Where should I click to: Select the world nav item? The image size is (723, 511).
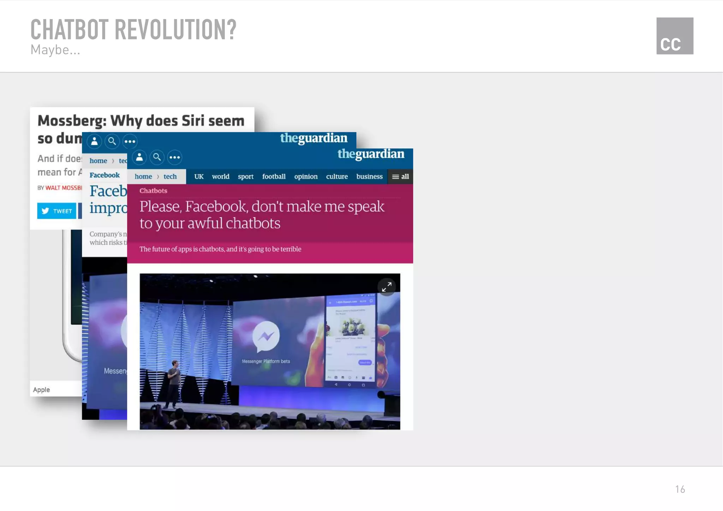pos(221,177)
